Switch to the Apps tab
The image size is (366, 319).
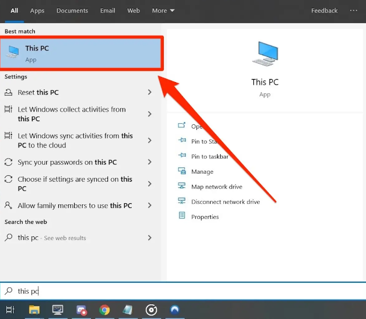point(37,11)
